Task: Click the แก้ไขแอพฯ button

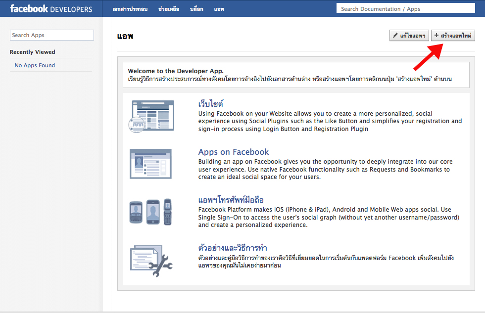Action: (409, 36)
